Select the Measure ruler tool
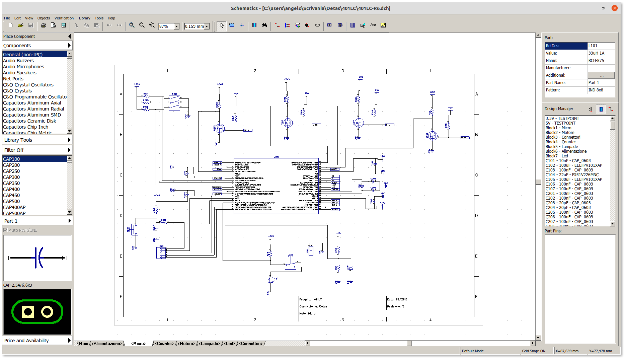 (232, 25)
